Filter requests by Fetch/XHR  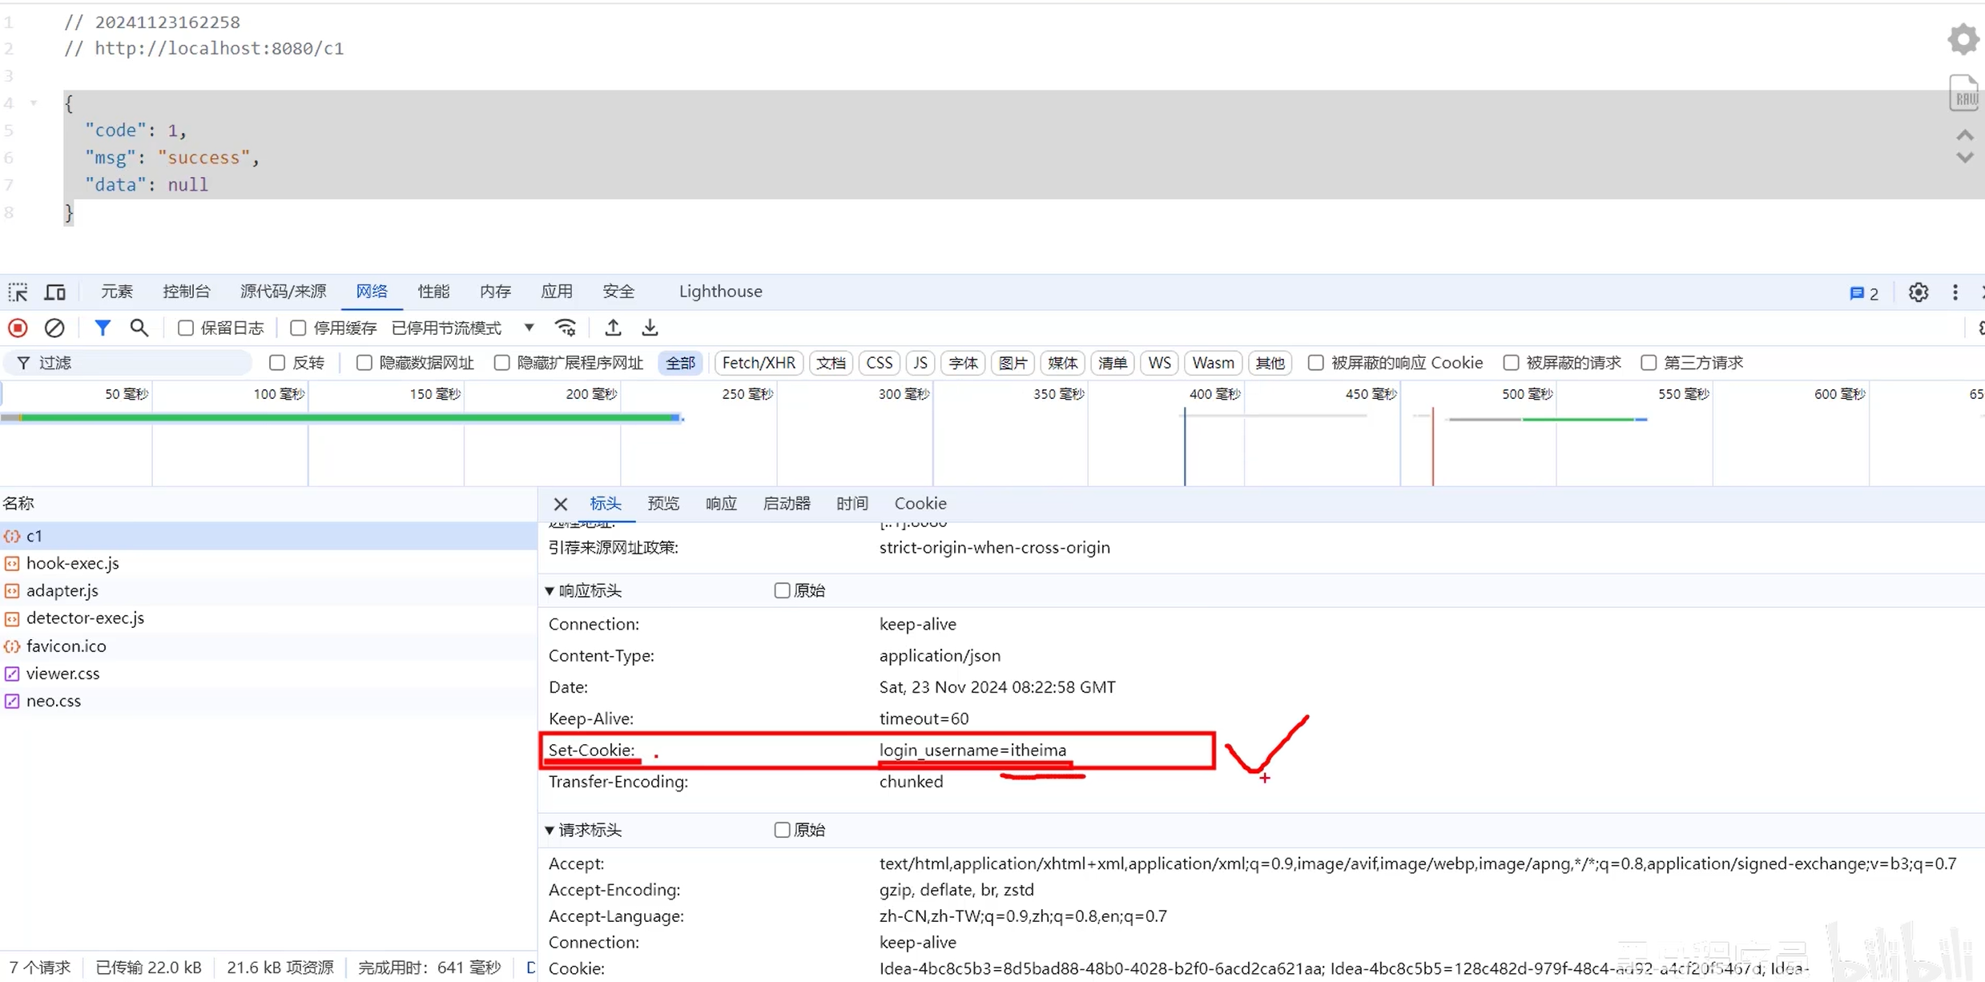[x=758, y=363]
